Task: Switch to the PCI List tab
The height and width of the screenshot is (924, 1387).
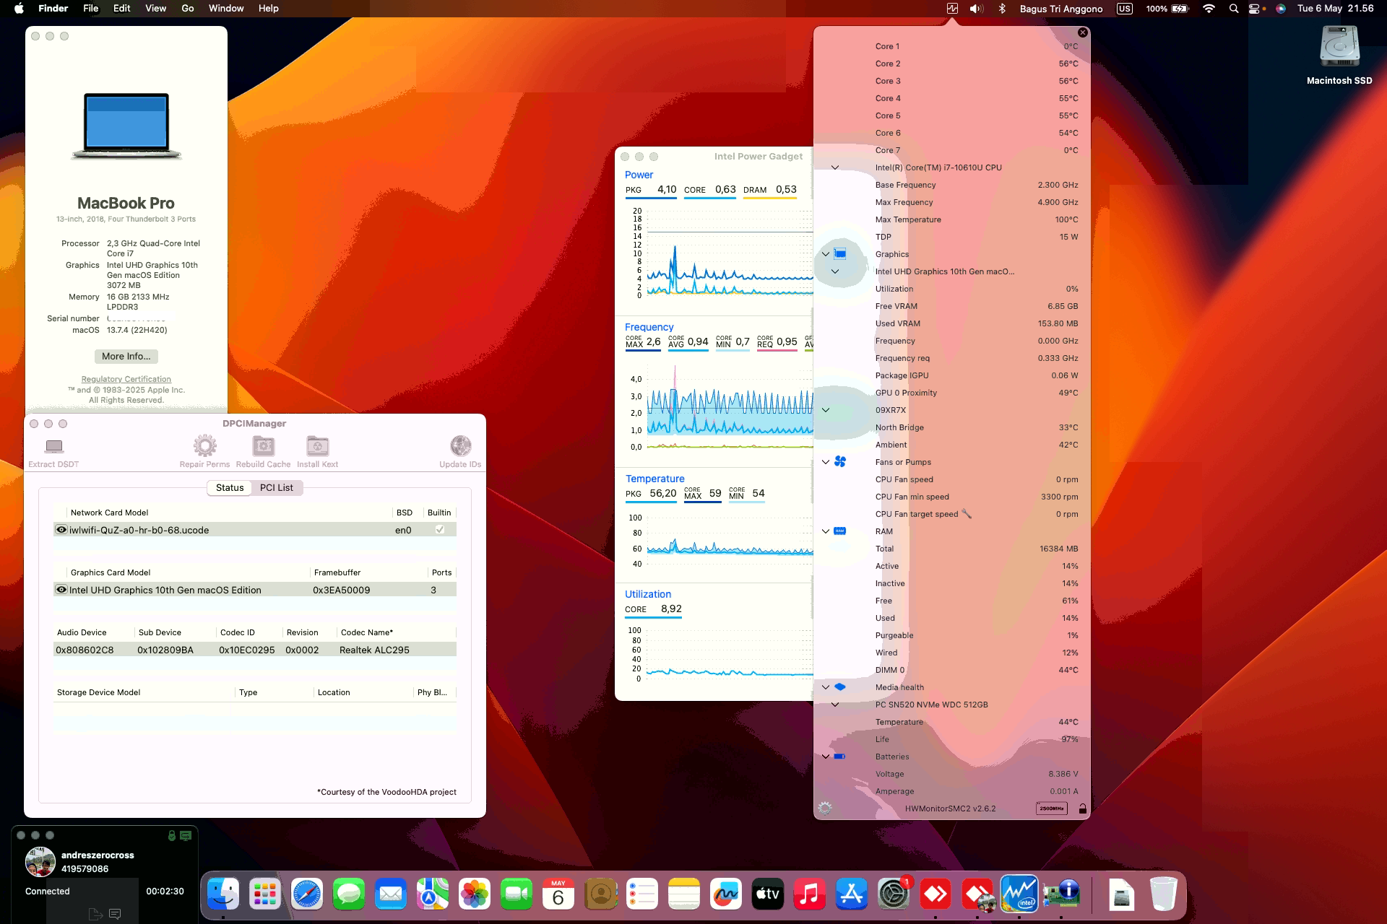Action: [277, 487]
